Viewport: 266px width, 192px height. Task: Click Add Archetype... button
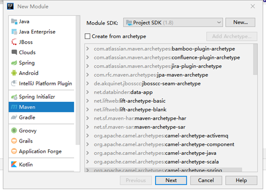coord(232,36)
